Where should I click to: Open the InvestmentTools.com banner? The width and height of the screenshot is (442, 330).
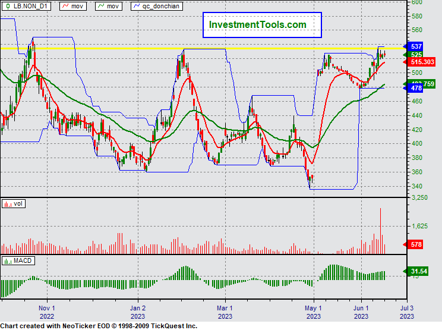point(262,25)
